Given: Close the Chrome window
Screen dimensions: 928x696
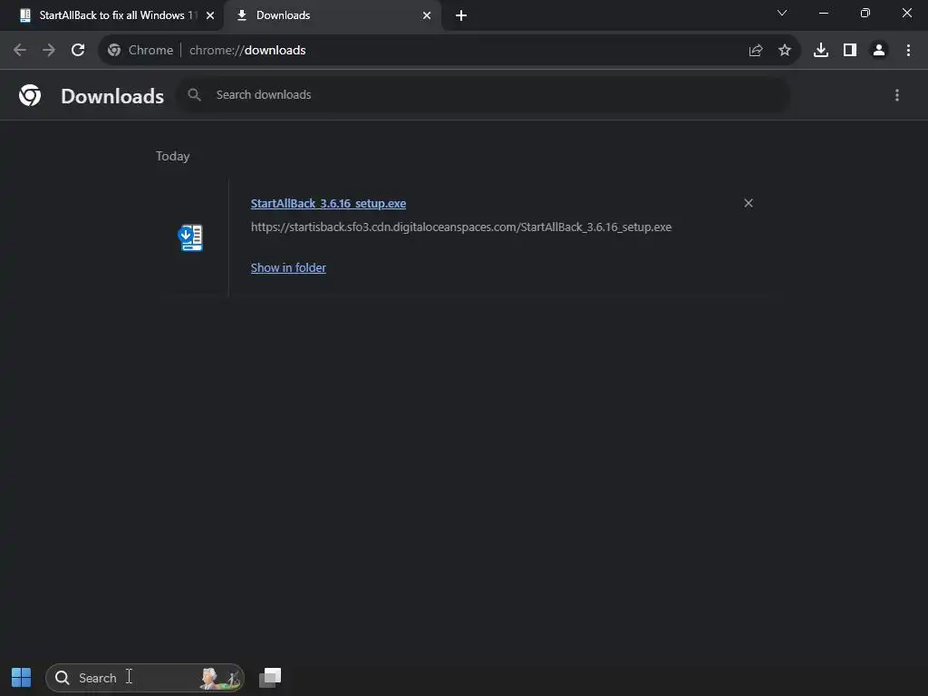Looking at the screenshot, I should (906, 13).
